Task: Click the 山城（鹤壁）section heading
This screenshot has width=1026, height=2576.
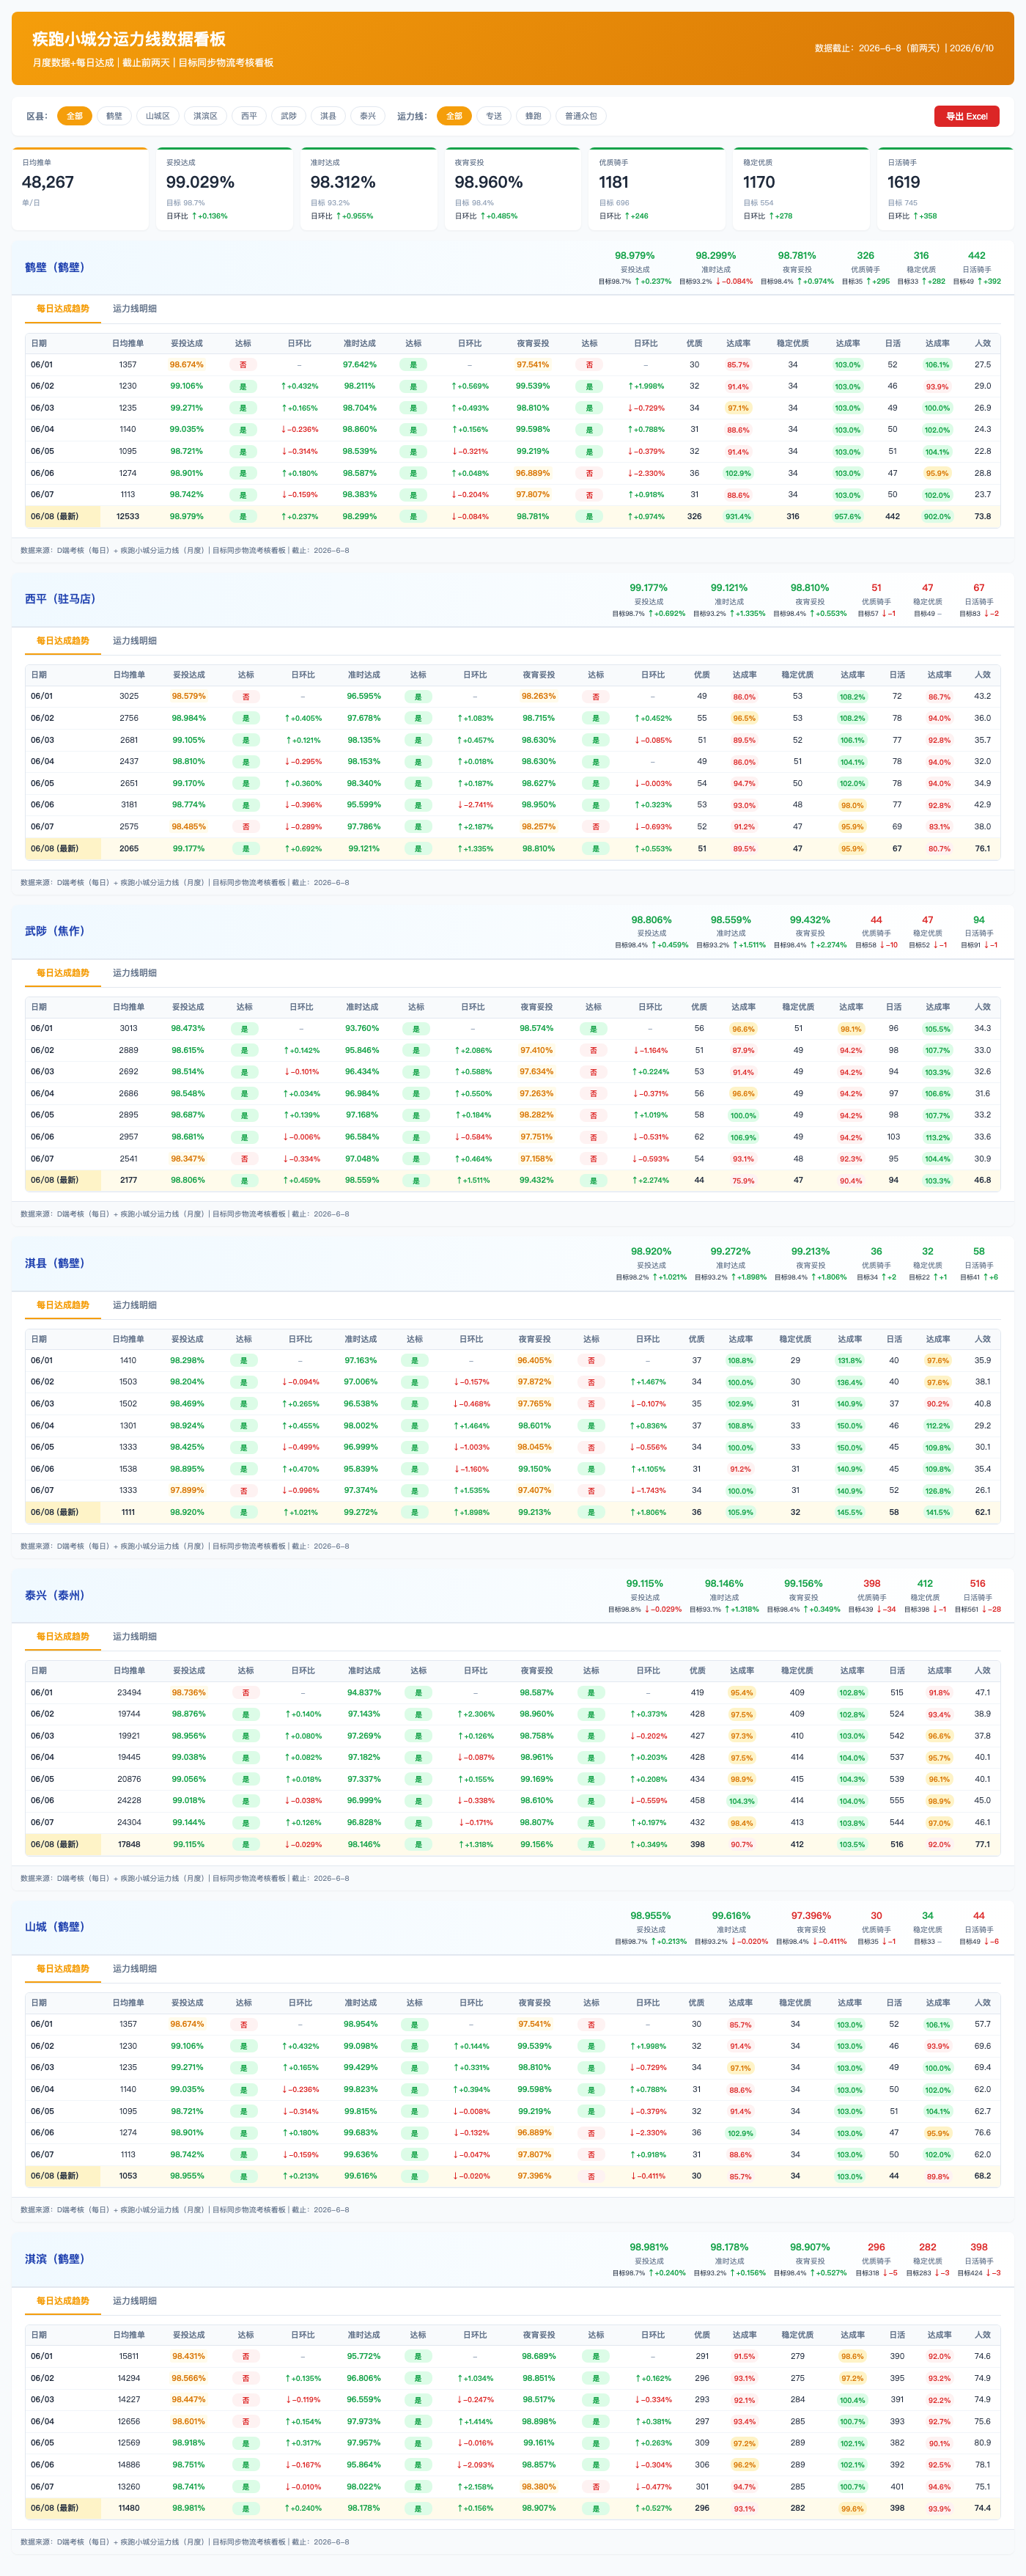Action: (x=54, y=1927)
